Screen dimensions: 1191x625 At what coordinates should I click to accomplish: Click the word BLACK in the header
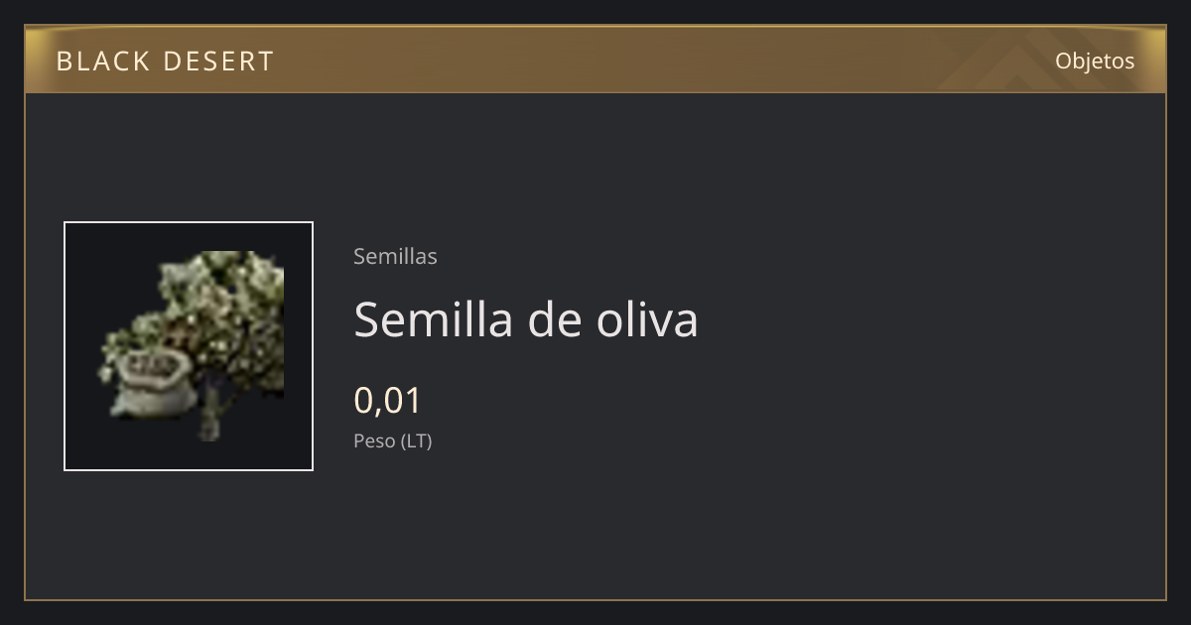point(101,62)
